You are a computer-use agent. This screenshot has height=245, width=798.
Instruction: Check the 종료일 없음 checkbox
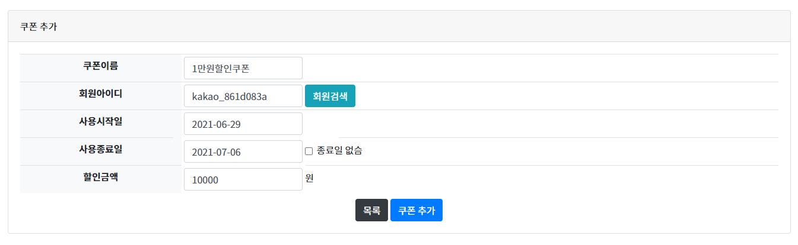tap(309, 151)
